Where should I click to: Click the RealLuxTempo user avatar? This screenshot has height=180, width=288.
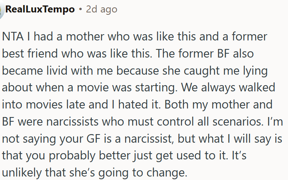(2, 9)
